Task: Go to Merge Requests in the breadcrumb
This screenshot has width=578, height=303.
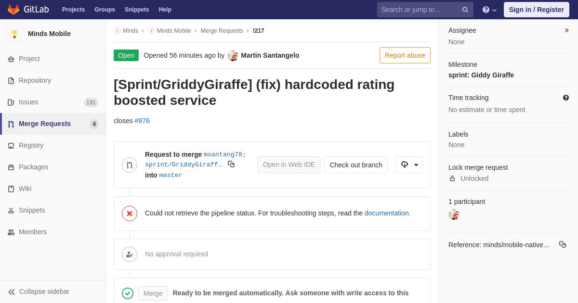Action: coord(222,31)
